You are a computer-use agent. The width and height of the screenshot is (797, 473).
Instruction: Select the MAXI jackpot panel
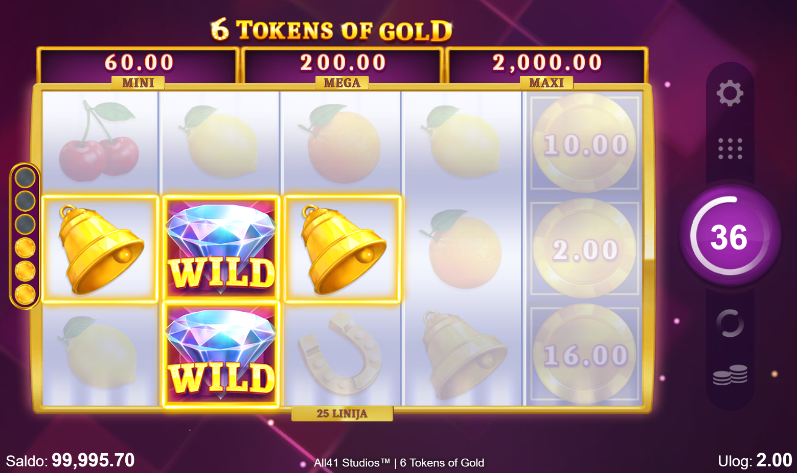[x=546, y=66]
